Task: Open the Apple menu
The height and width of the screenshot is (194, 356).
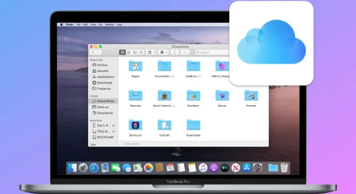Action: (62, 25)
